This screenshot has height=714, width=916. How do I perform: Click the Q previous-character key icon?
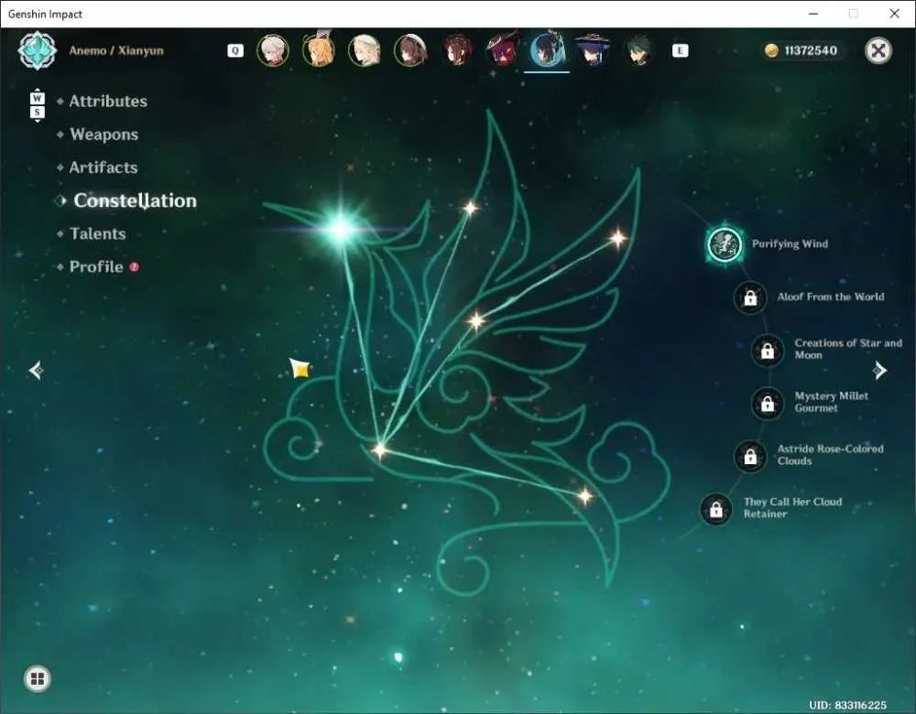coord(234,50)
